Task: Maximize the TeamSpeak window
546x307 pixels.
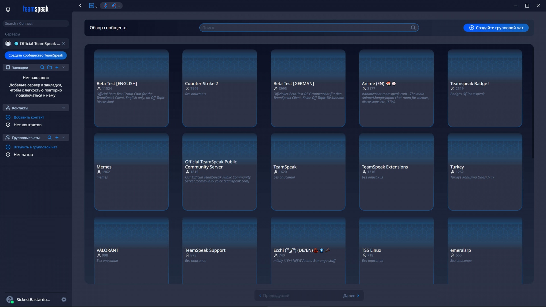Action: (527, 6)
